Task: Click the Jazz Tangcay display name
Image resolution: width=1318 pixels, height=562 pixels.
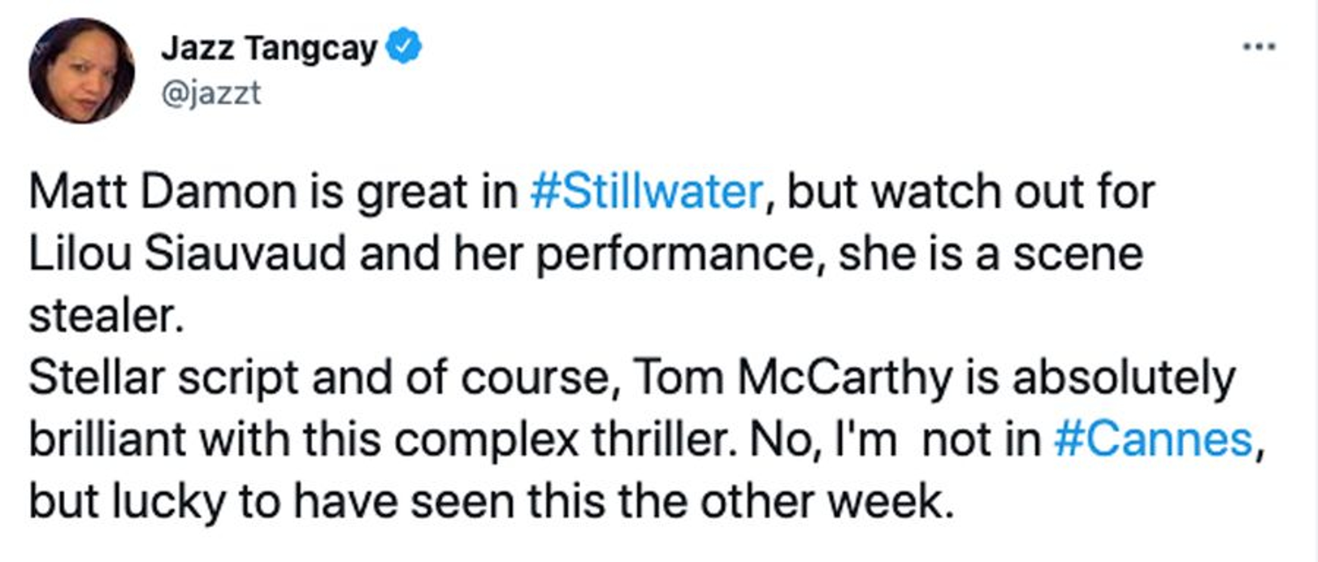Action: pos(269,49)
